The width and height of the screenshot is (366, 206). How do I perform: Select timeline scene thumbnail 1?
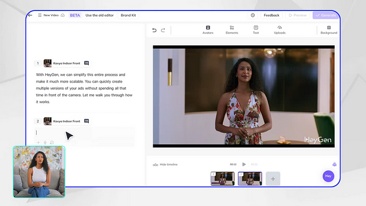tap(222, 178)
